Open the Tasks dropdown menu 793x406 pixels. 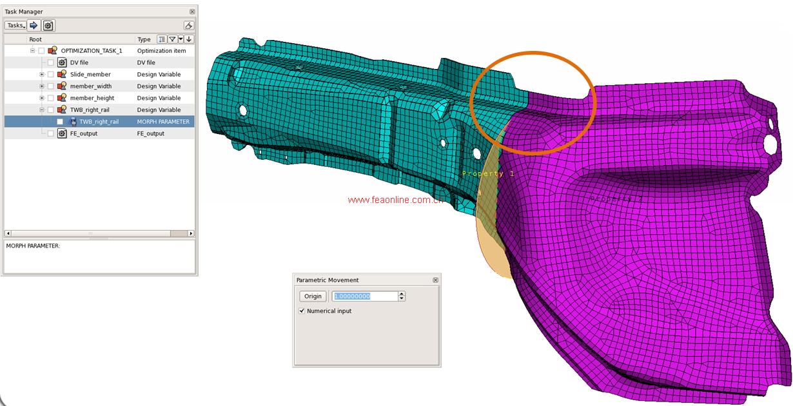point(15,26)
